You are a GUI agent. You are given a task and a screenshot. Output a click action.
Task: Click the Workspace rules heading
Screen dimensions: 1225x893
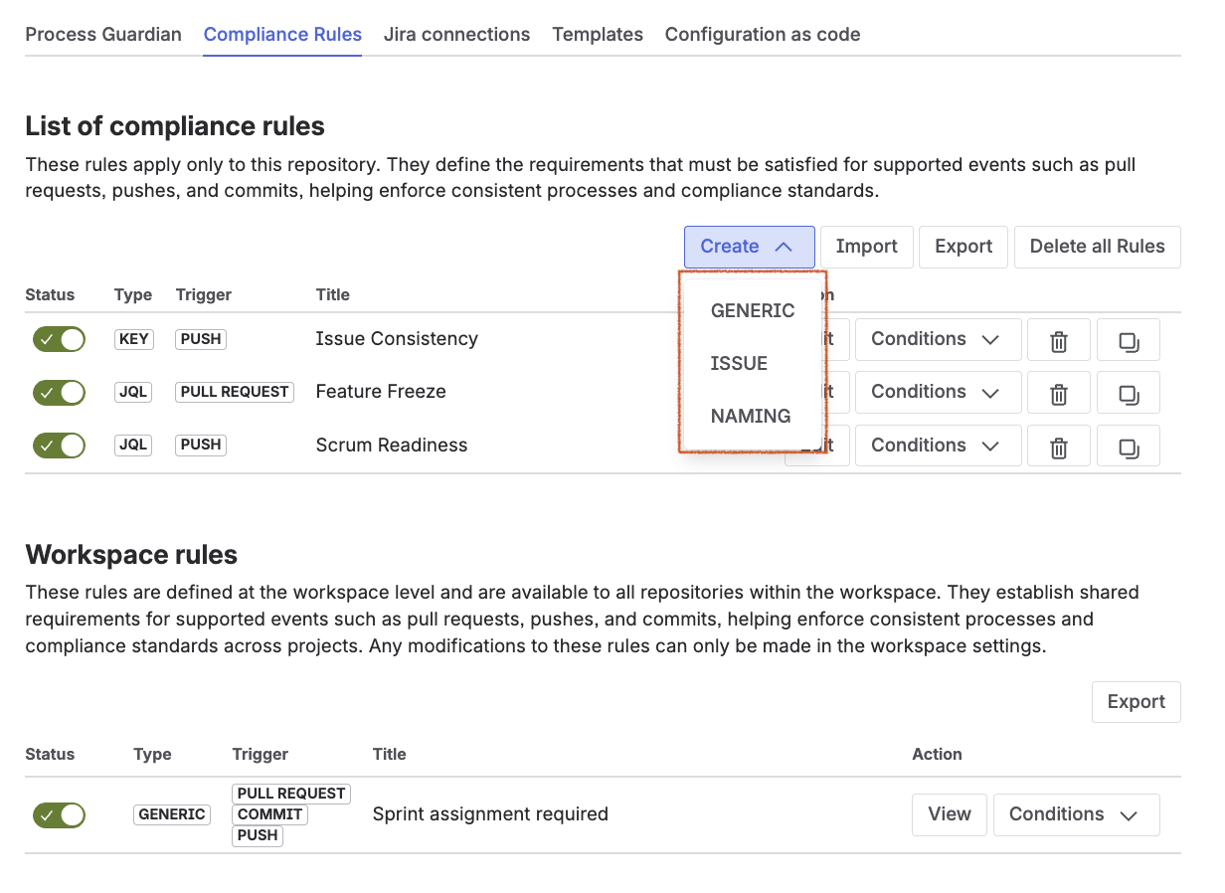coord(131,554)
